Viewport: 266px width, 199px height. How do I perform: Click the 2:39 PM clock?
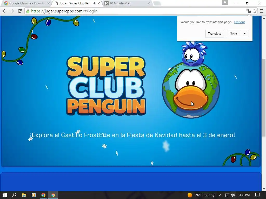(244, 195)
